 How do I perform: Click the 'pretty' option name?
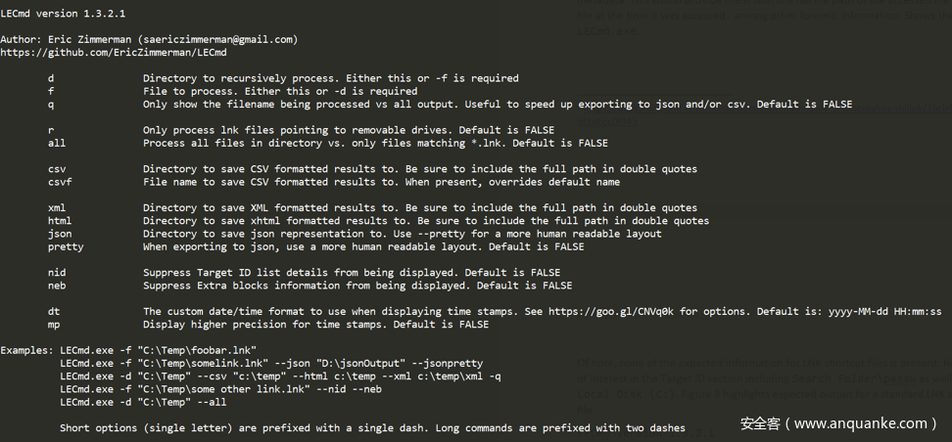point(66,246)
